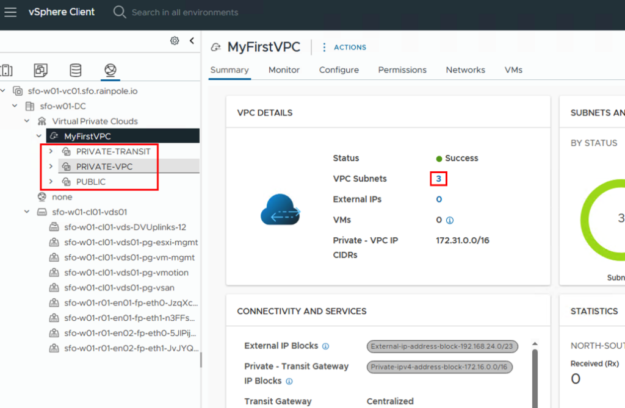Screen dimensions: 625x408
Task: Click the VPC Subnets count link
Action: point(438,179)
